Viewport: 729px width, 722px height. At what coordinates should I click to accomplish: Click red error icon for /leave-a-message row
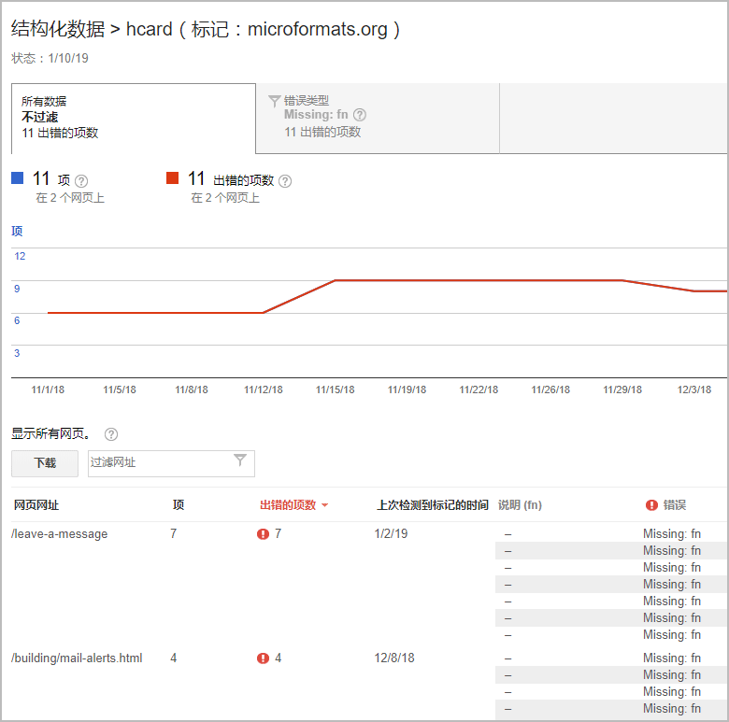(x=263, y=534)
